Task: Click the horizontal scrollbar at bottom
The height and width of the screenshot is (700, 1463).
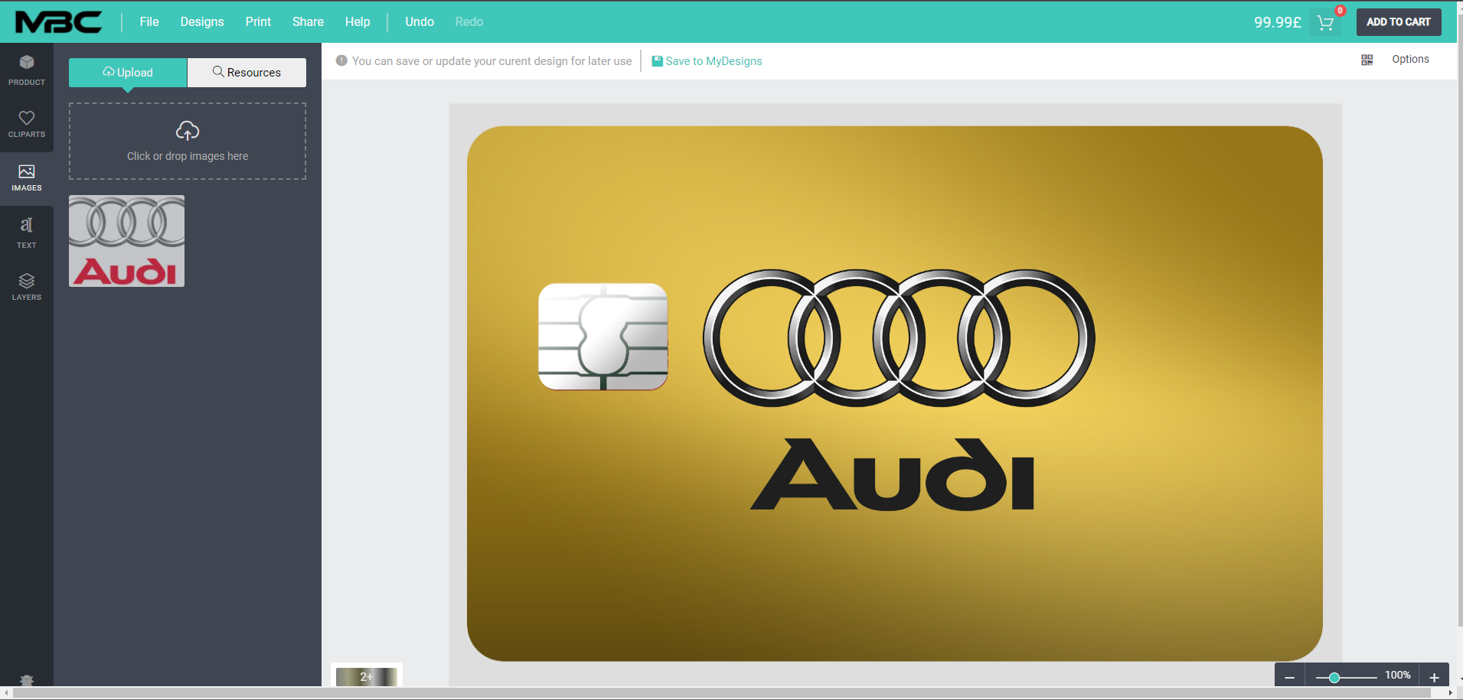Action: tap(722, 693)
